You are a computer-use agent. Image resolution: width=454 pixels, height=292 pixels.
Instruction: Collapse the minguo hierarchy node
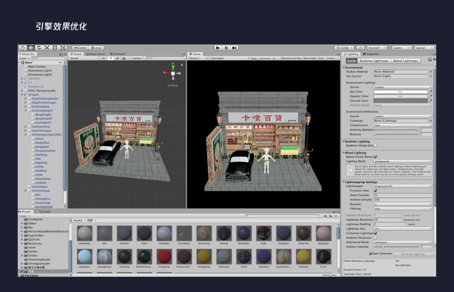(22, 95)
